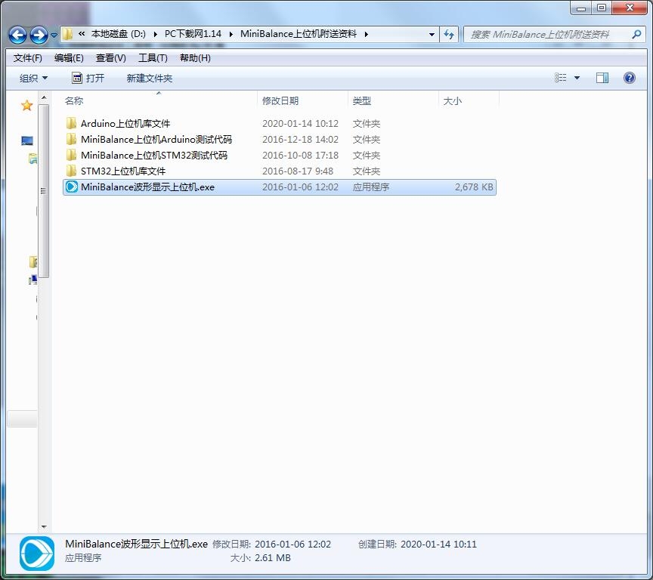Click date 2016-08-17 9:48 cell
Image resolution: width=653 pixels, height=580 pixels.
tap(297, 171)
